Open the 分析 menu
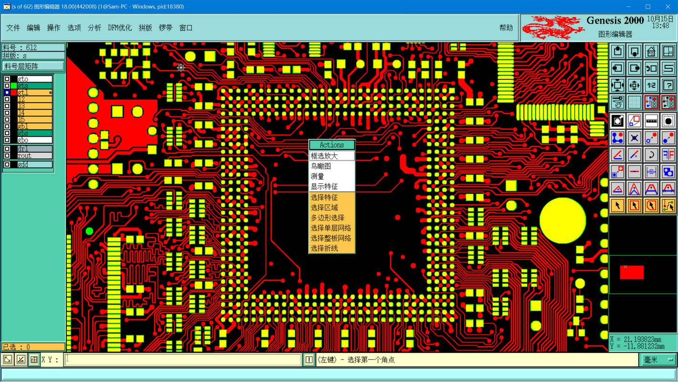Image resolution: width=678 pixels, height=382 pixels. coord(95,28)
